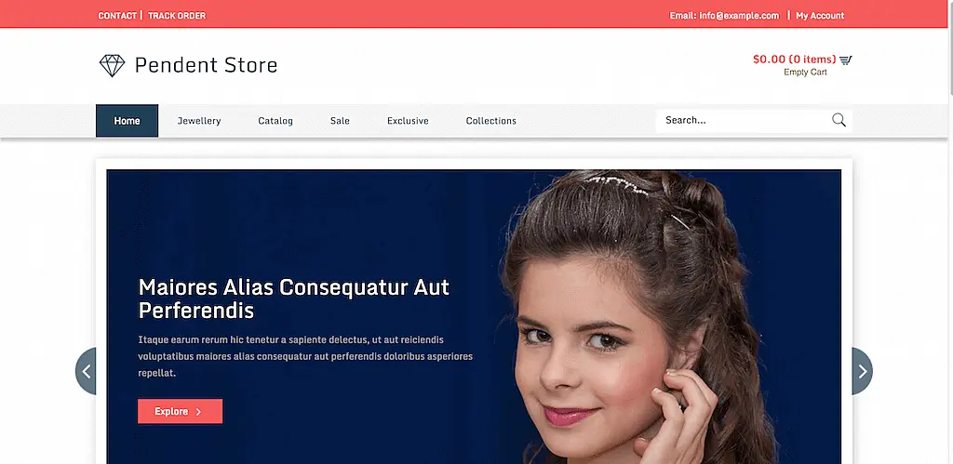Screen dimensions: 953x464
Task: Click the page vertical scrollbar
Action: pyautogui.click(x=949, y=232)
